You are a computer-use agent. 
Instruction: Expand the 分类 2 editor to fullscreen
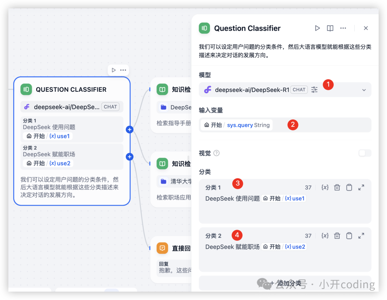(x=361, y=236)
